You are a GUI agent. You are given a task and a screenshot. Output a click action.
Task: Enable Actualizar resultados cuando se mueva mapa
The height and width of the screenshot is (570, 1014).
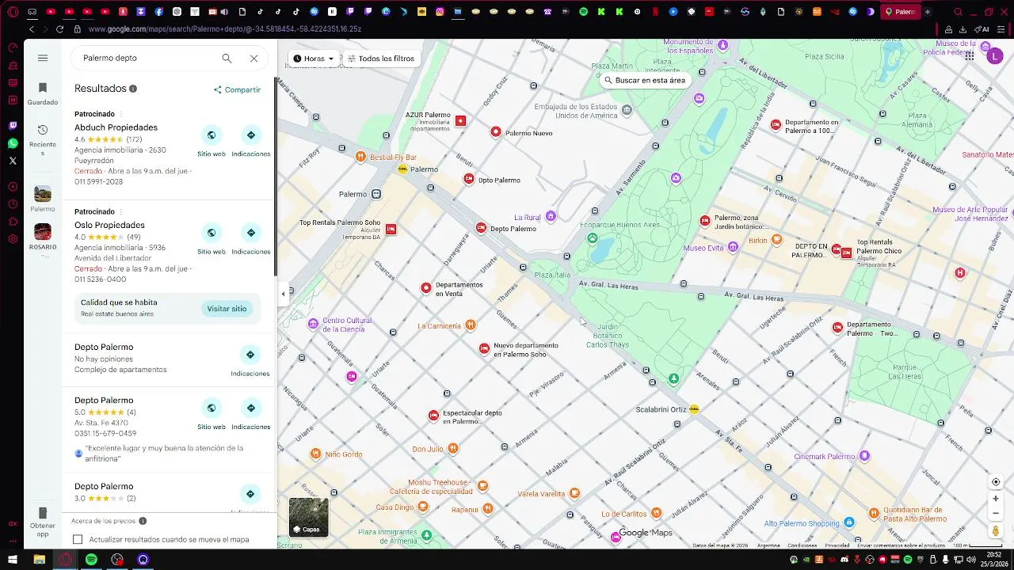[x=78, y=540]
